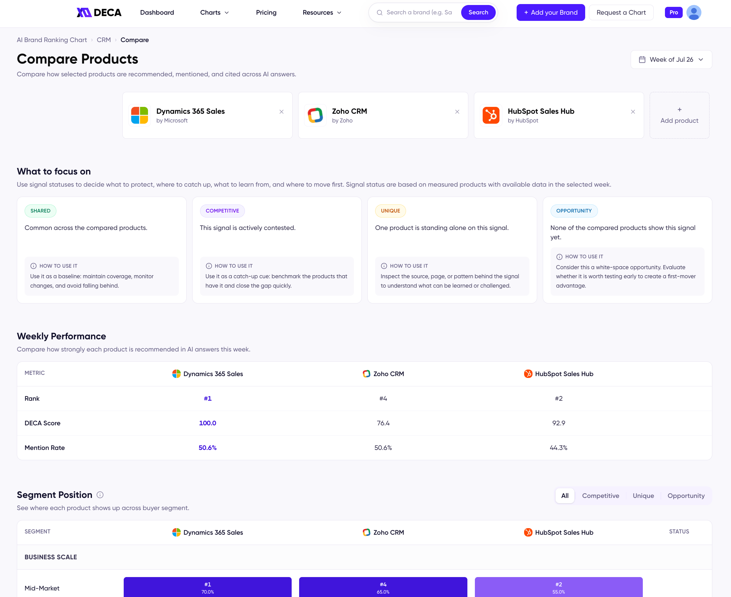The image size is (731, 597).
Task: Click info icon in SHARED how-to box
Action: tap(33, 266)
